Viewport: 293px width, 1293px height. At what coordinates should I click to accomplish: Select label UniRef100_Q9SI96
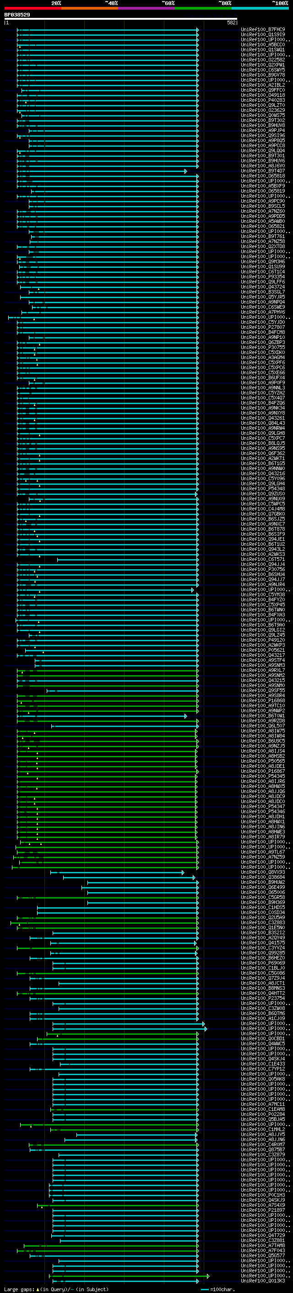point(263,135)
